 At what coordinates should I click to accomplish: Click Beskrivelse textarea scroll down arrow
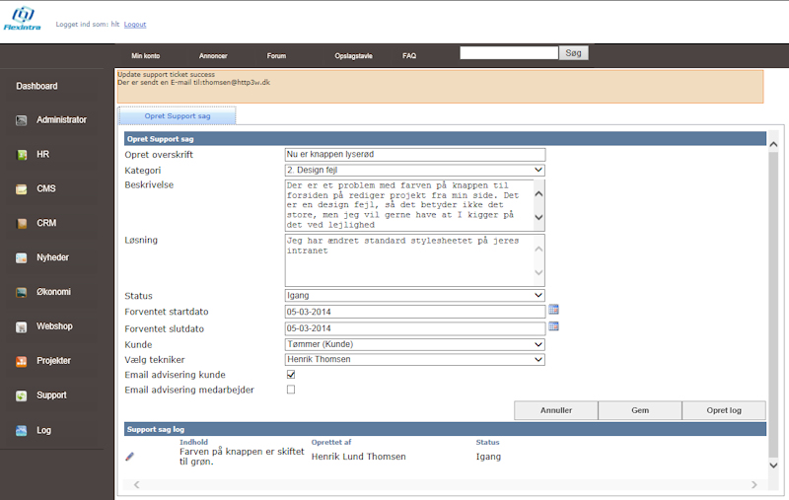[x=538, y=217]
